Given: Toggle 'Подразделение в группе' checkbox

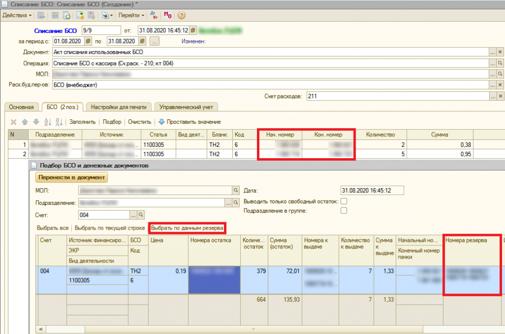Looking at the screenshot, I should coord(344,211).
